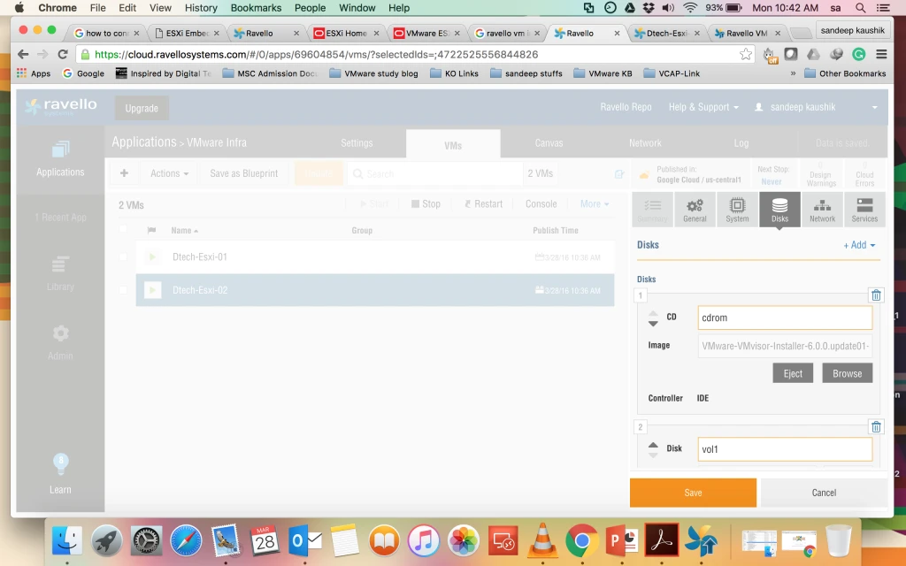The image size is (906, 566).
Task: Sort the VM list by Name column
Action: [184, 231]
